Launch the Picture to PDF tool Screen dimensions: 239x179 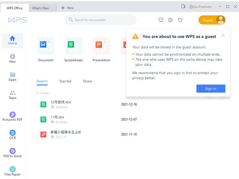tap(12, 116)
